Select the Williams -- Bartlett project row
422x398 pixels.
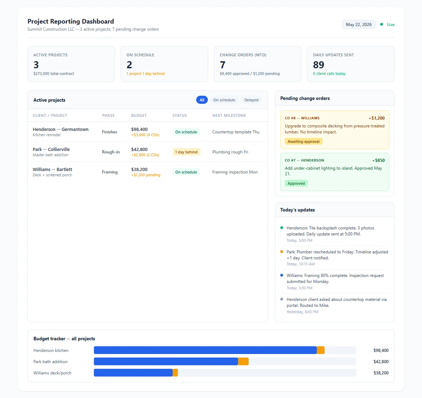(x=148, y=172)
